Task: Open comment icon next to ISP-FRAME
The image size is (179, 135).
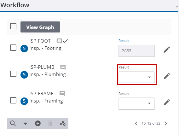Action: pos(62,94)
